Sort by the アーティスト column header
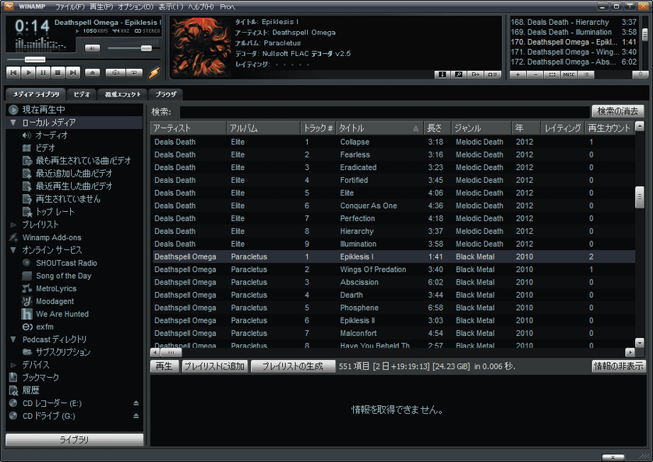The width and height of the screenshot is (653, 462). (x=189, y=129)
